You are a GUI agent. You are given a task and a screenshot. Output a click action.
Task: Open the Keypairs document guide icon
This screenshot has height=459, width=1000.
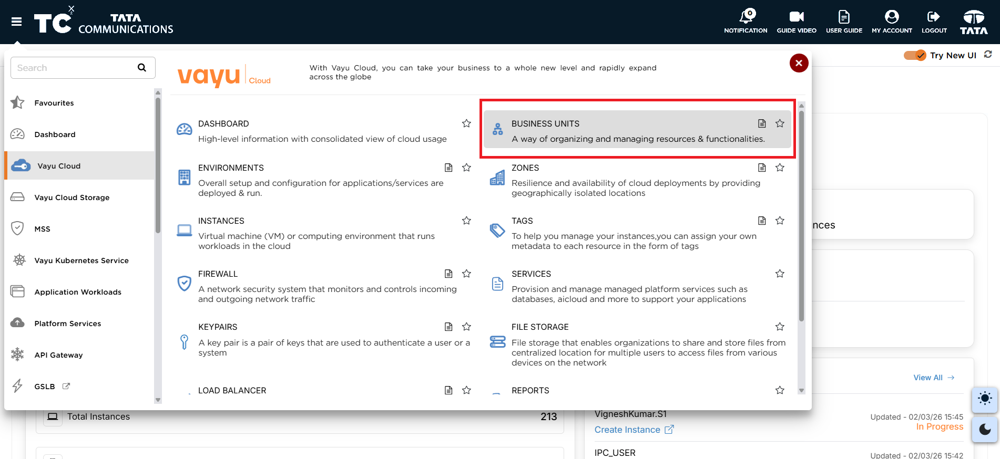(x=448, y=327)
